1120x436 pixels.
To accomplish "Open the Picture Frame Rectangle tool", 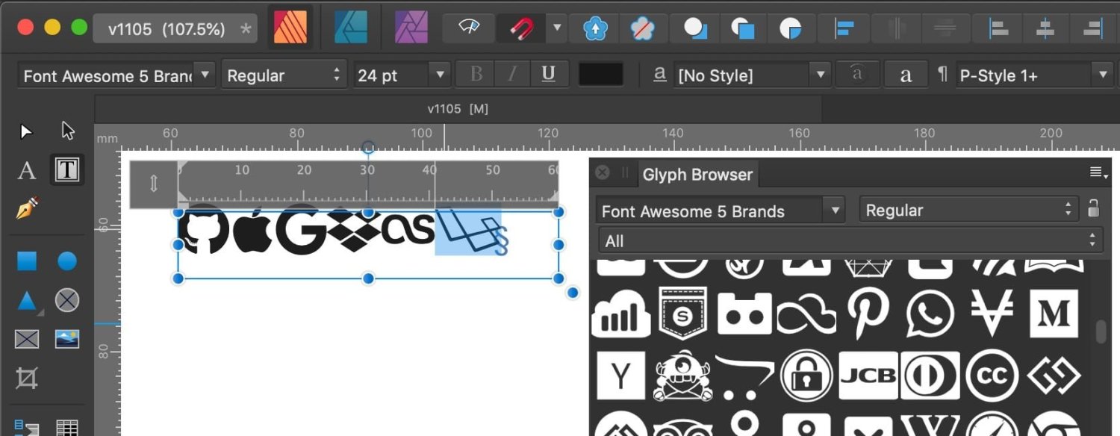I will click(26, 338).
